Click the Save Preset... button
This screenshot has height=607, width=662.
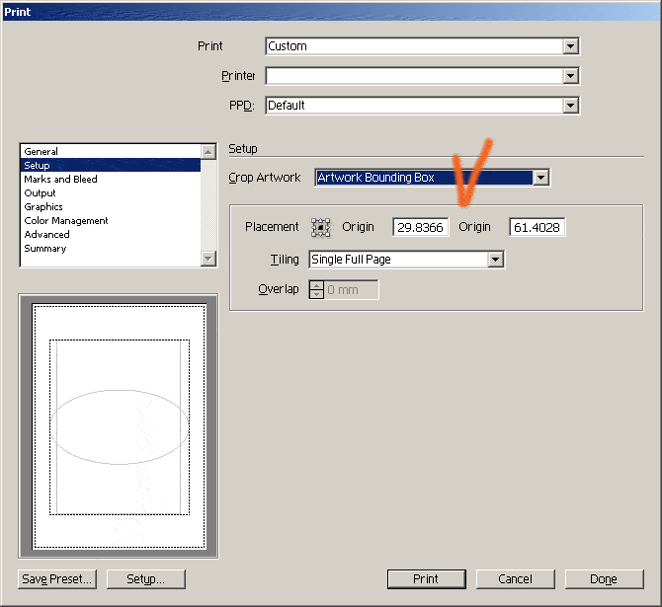pyautogui.click(x=57, y=579)
